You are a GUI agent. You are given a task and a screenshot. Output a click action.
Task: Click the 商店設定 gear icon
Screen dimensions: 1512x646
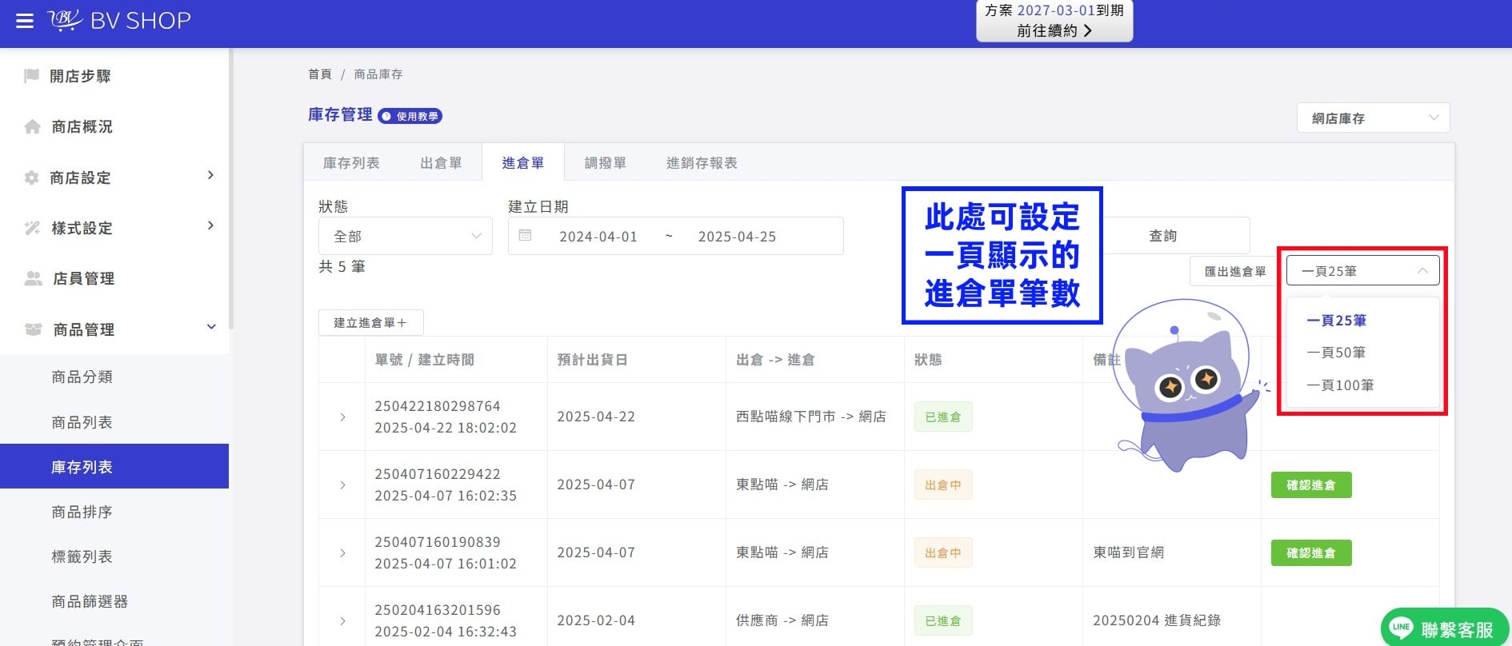[31, 177]
